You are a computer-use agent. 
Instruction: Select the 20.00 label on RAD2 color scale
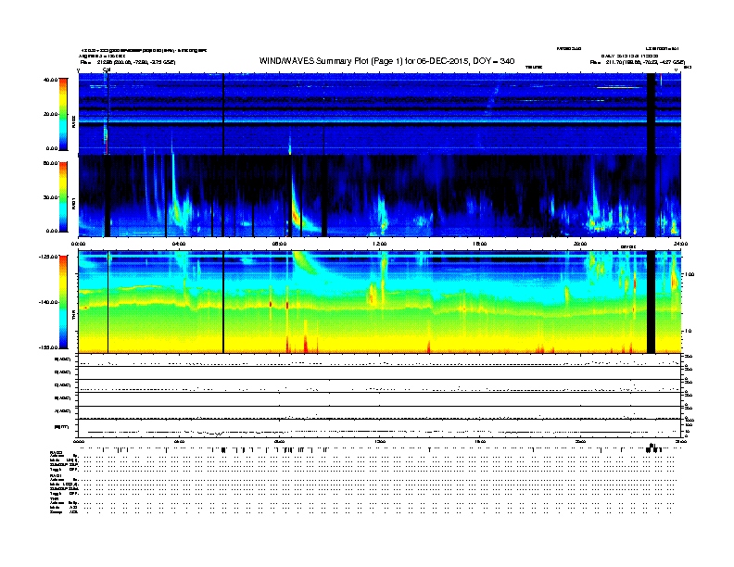point(51,114)
